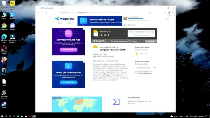Screen dimensions: 210x118
Task: Click the world upload region map
Action: (x=77, y=105)
